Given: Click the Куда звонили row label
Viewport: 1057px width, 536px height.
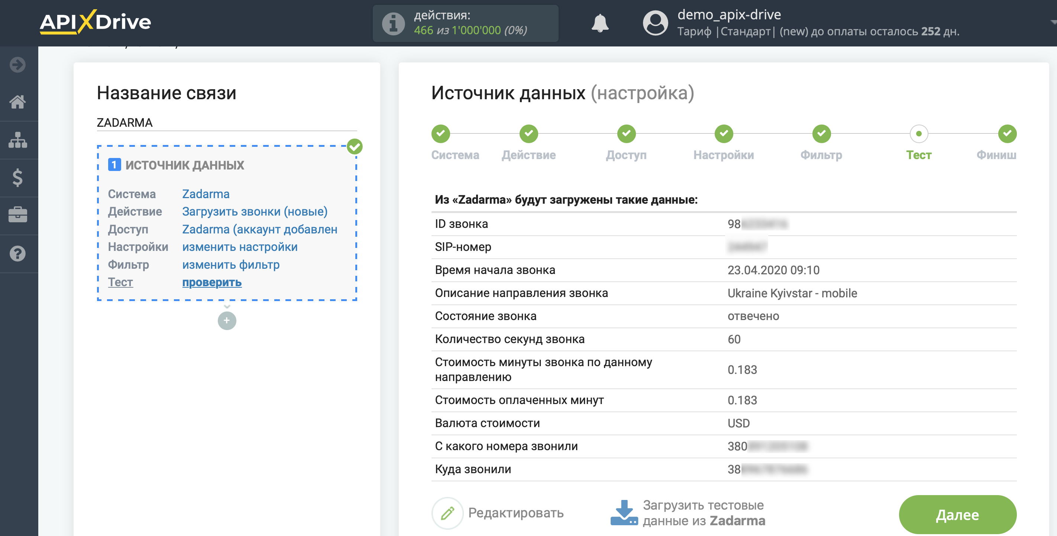Looking at the screenshot, I should tap(473, 469).
